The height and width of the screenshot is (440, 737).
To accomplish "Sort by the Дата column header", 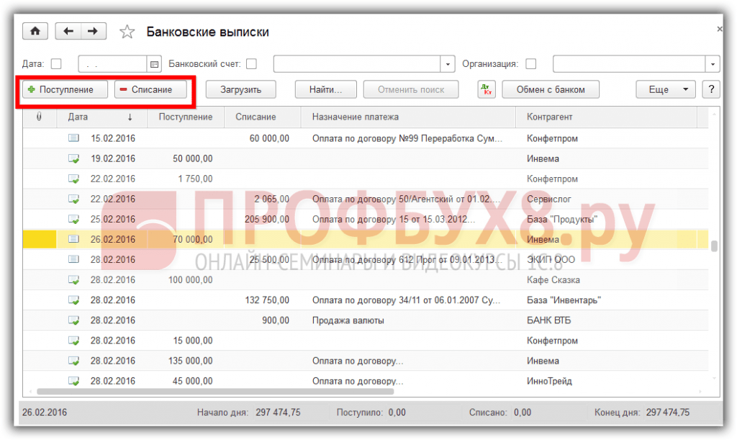I will (101, 117).
